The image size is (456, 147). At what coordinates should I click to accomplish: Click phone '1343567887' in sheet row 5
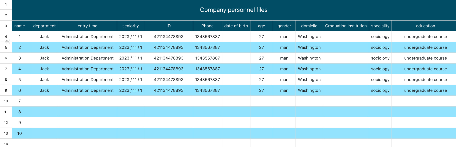pyautogui.click(x=207, y=47)
